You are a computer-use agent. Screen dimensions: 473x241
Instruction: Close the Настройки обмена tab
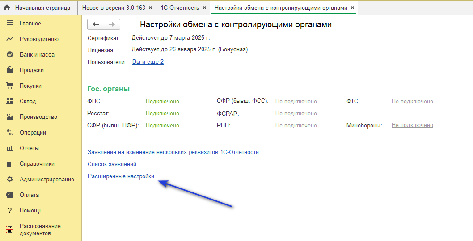point(352,8)
